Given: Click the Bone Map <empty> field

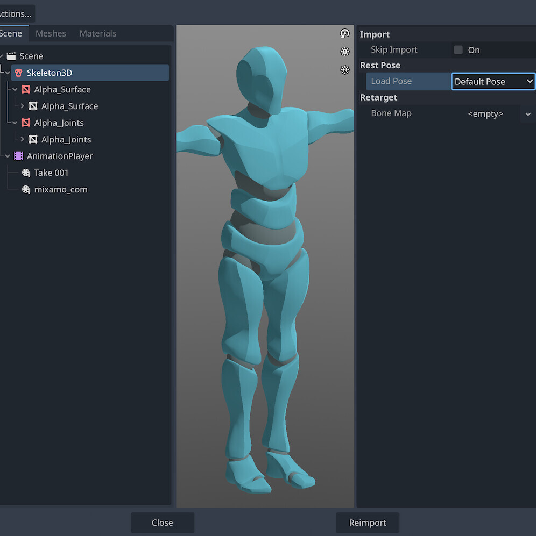Looking at the screenshot, I should [x=485, y=114].
